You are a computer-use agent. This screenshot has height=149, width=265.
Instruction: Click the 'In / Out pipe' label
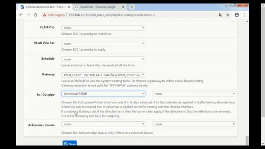point(46,95)
